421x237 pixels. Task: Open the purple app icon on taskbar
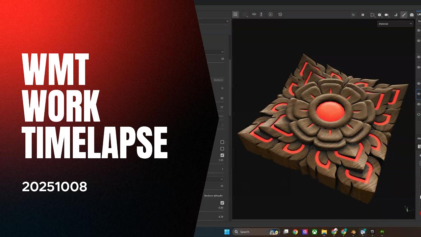[x=305, y=232]
